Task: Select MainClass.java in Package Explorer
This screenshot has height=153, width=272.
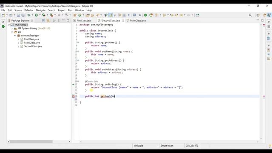Action: point(32,42)
